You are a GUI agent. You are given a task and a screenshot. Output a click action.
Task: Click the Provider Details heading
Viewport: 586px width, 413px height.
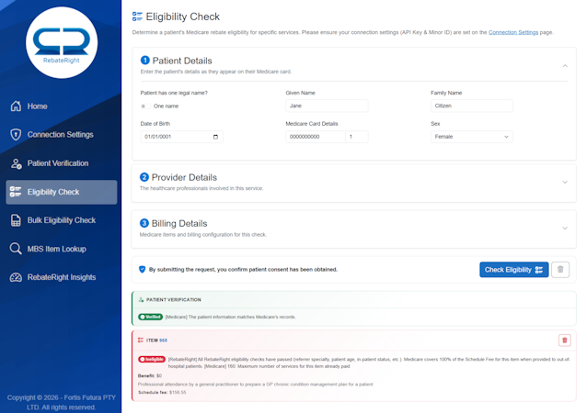pyautogui.click(x=184, y=177)
